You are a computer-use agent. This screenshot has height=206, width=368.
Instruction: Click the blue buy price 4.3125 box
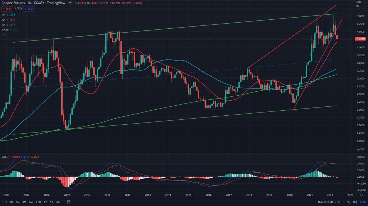coord(28,8)
